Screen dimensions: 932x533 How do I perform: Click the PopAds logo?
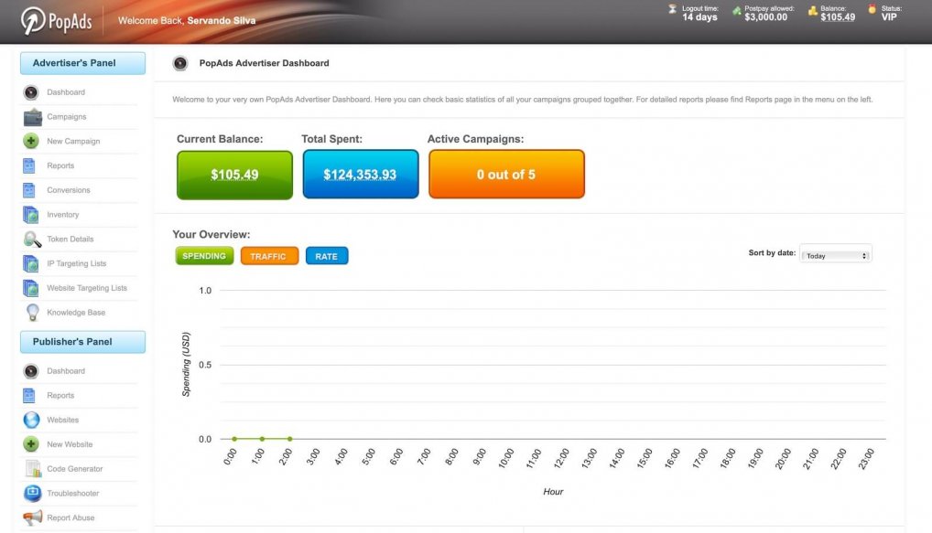pos(57,21)
